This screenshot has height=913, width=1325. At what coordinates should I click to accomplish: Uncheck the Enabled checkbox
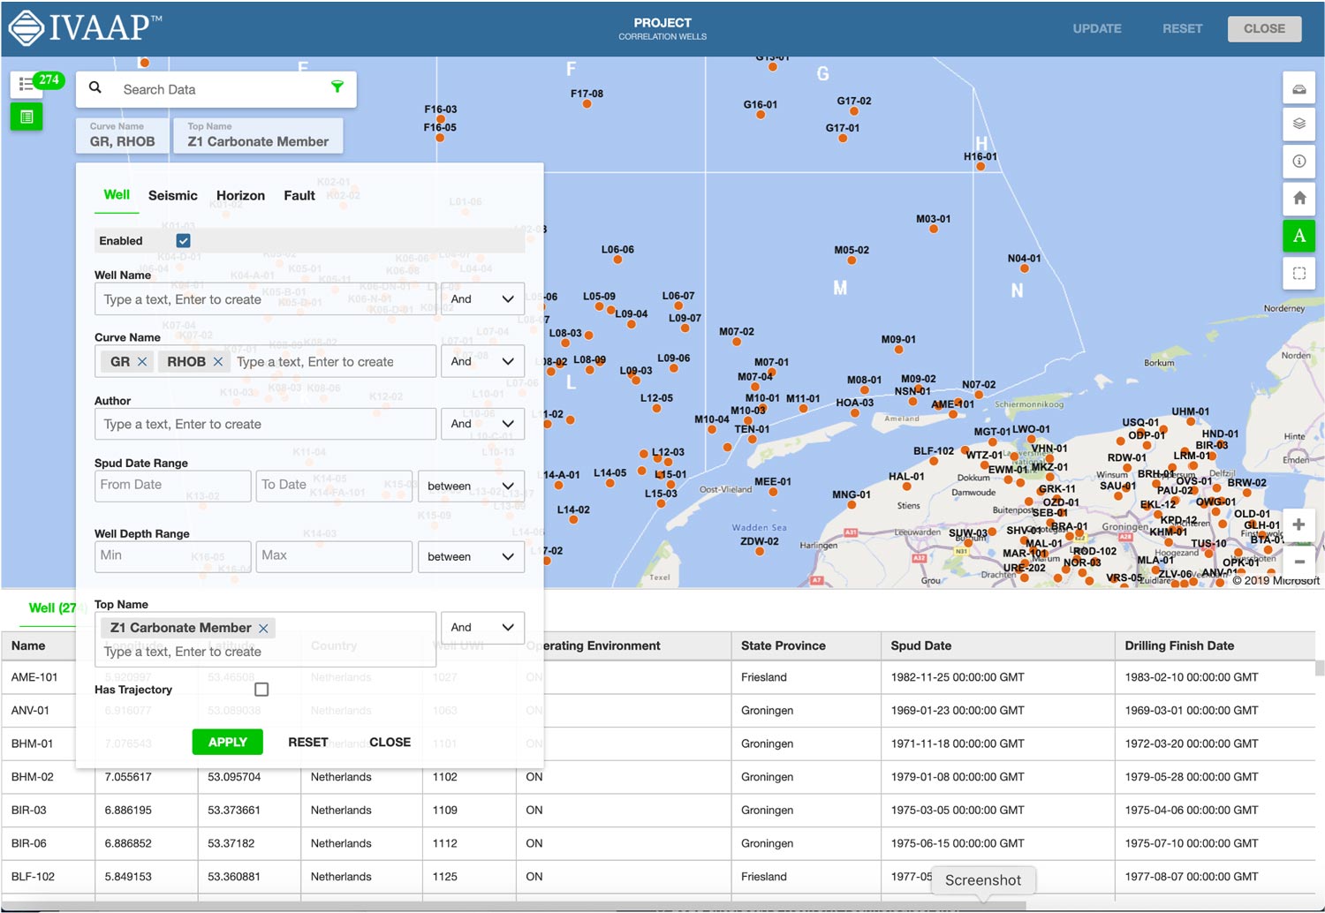[183, 240]
